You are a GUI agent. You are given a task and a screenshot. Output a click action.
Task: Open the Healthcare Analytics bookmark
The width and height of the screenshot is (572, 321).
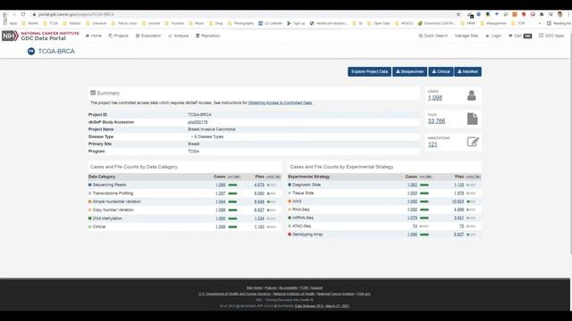coord(329,23)
